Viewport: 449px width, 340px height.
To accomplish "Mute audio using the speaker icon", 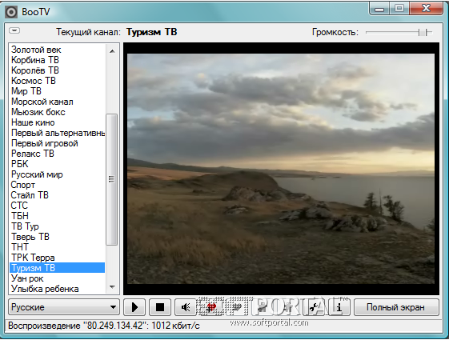I will click(x=186, y=307).
